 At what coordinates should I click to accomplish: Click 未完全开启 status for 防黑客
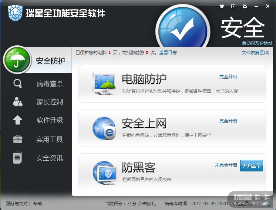pyautogui.click(x=226, y=165)
